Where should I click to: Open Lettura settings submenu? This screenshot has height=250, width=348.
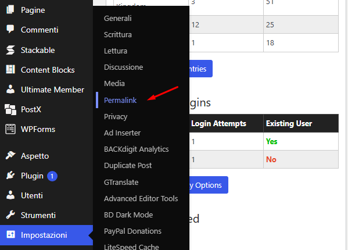point(116,51)
